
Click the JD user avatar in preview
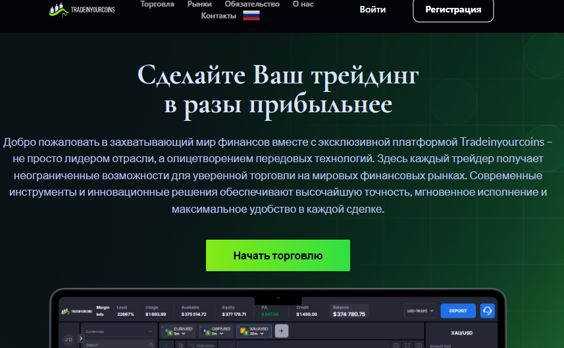click(x=68, y=339)
